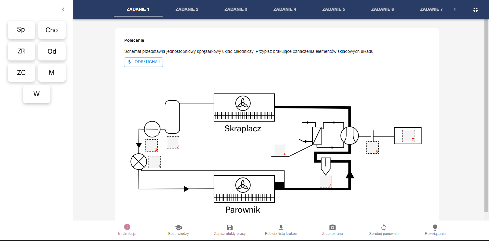Toggle fullscreen mode icon in header
The width and height of the screenshot is (489, 241).
point(476,10)
